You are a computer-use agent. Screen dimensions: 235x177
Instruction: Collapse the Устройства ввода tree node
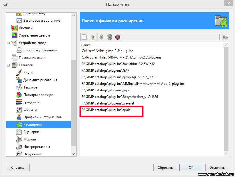[9, 43]
